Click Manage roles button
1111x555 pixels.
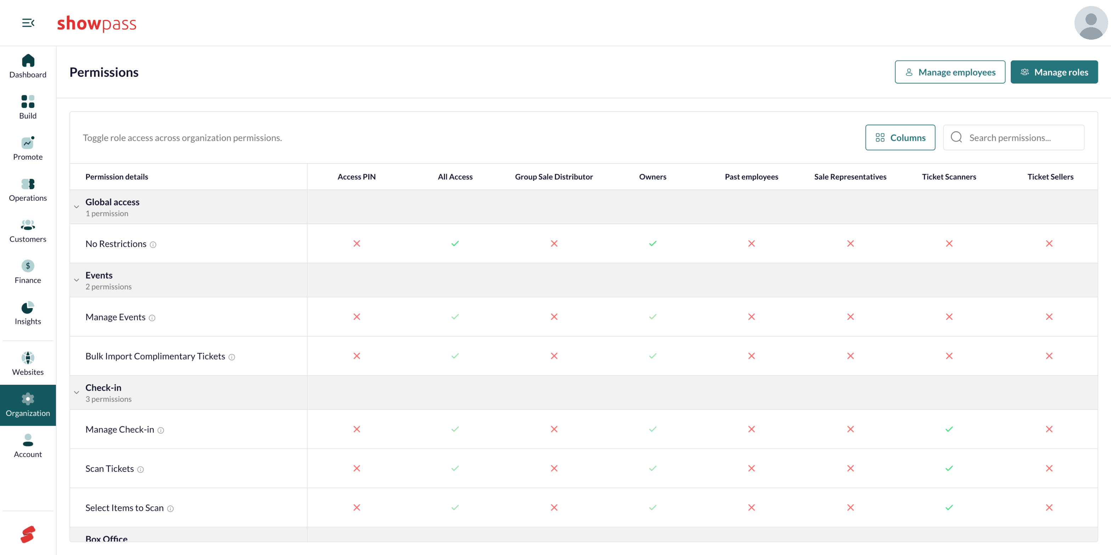tap(1054, 72)
